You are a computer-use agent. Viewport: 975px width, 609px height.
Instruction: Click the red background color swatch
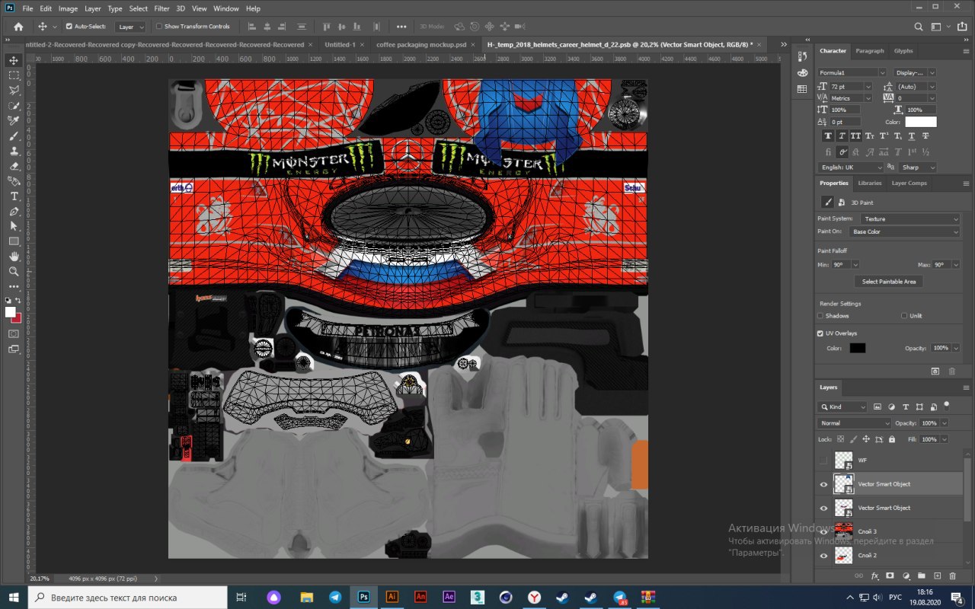pos(16,317)
